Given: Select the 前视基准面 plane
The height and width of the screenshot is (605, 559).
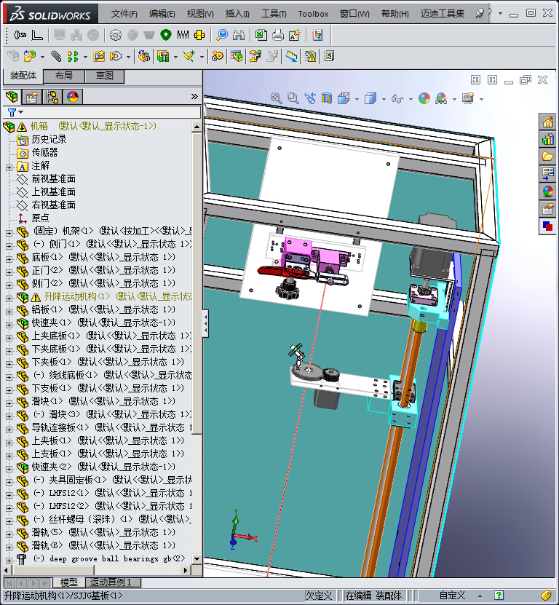Looking at the screenshot, I should (x=53, y=178).
